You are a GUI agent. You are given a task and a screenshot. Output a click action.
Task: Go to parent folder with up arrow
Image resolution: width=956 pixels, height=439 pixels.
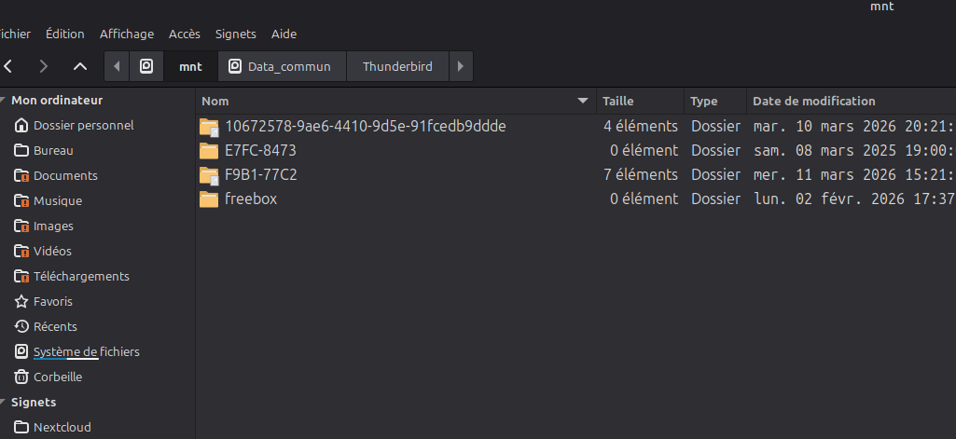80,66
